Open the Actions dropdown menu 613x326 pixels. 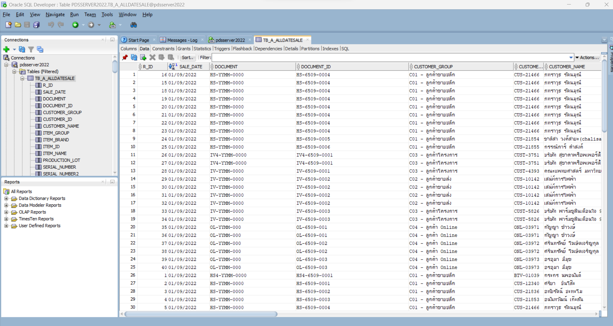(587, 57)
